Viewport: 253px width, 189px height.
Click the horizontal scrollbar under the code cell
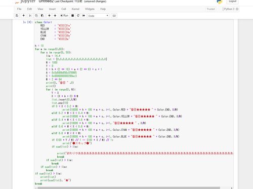coord(129,188)
